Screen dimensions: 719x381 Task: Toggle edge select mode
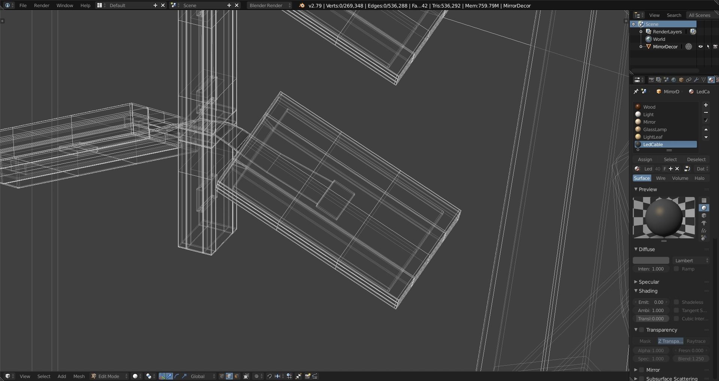[x=229, y=376]
